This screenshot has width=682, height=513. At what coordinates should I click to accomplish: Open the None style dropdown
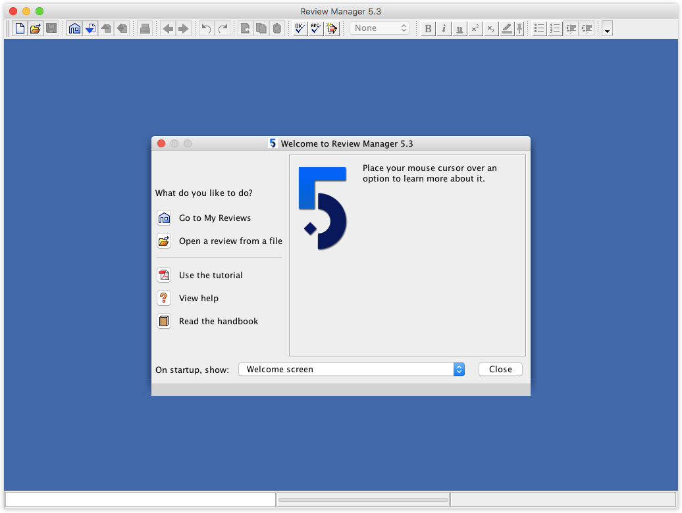(x=379, y=28)
